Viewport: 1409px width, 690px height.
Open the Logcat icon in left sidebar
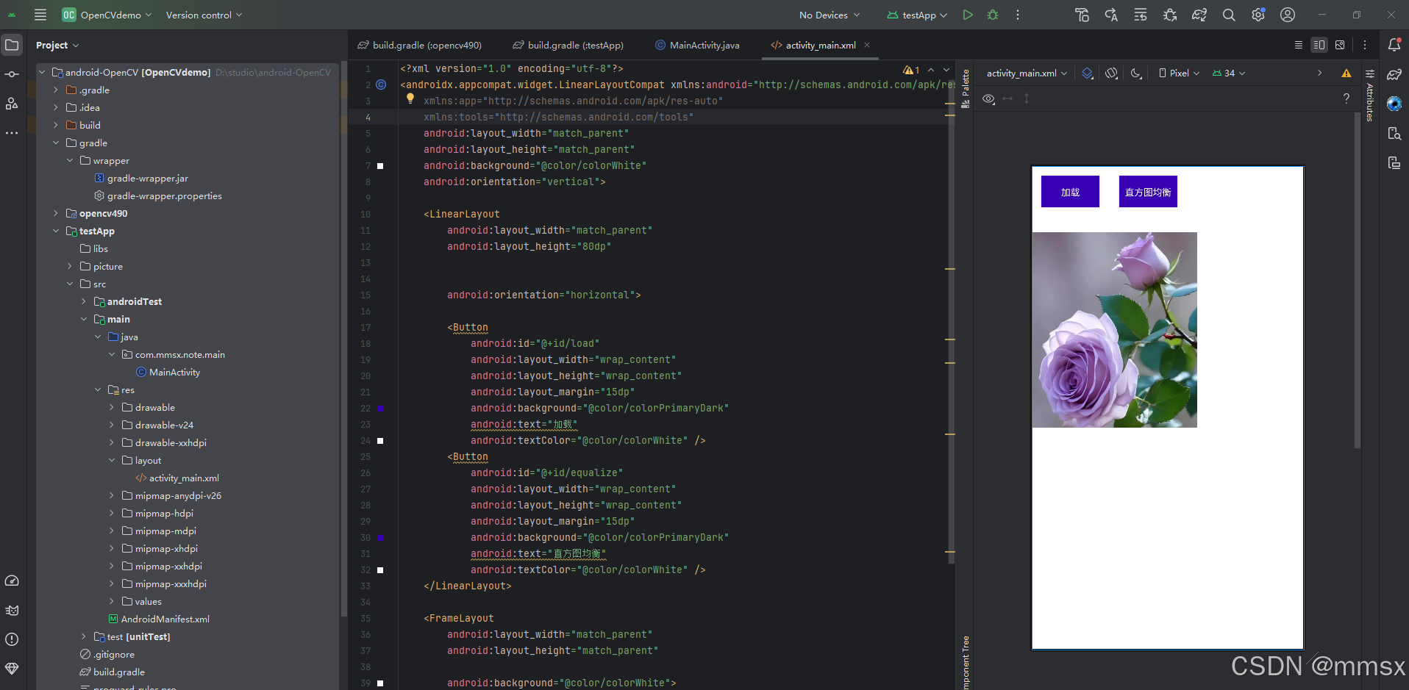click(12, 610)
